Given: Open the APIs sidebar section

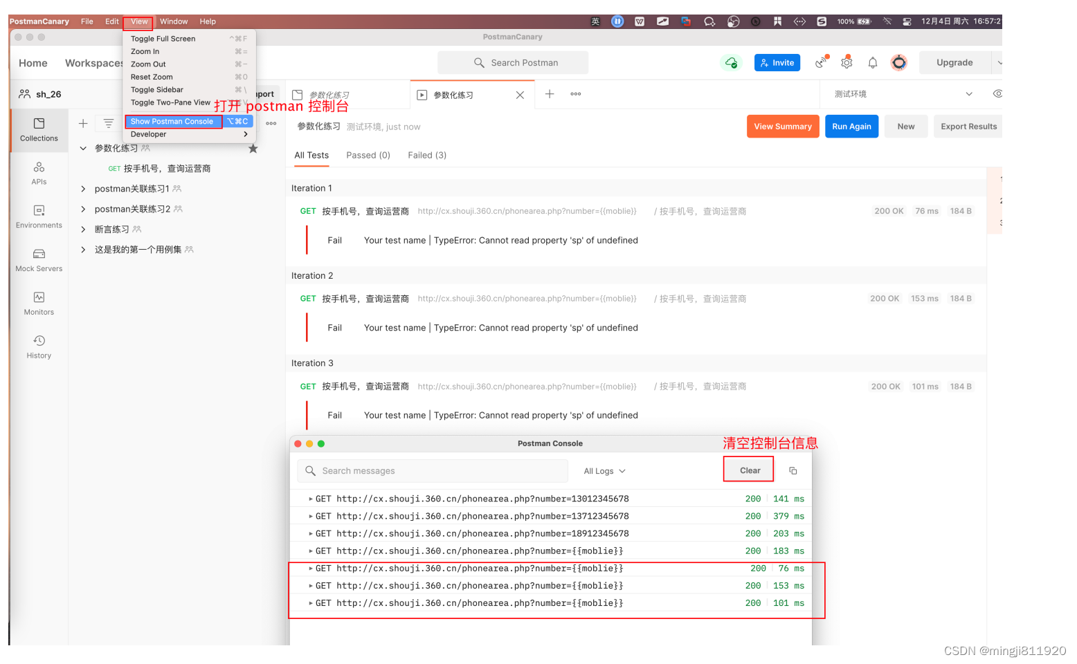Looking at the screenshot, I should (39, 173).
